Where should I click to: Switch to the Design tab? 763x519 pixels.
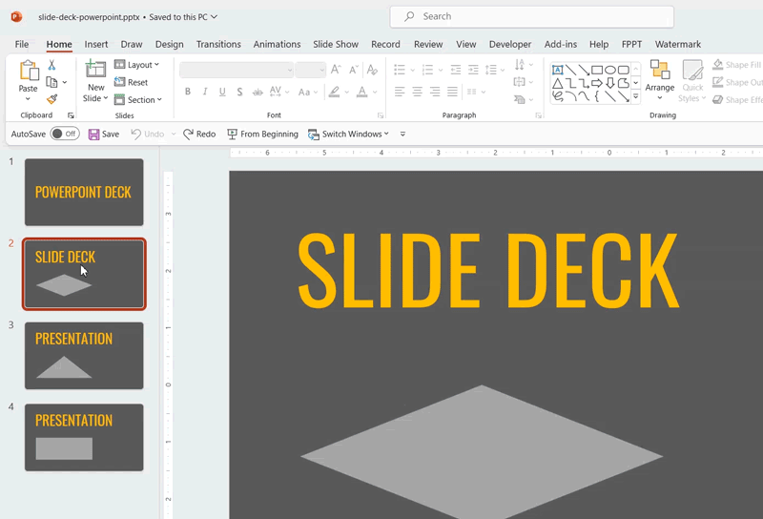click(170, 44)
